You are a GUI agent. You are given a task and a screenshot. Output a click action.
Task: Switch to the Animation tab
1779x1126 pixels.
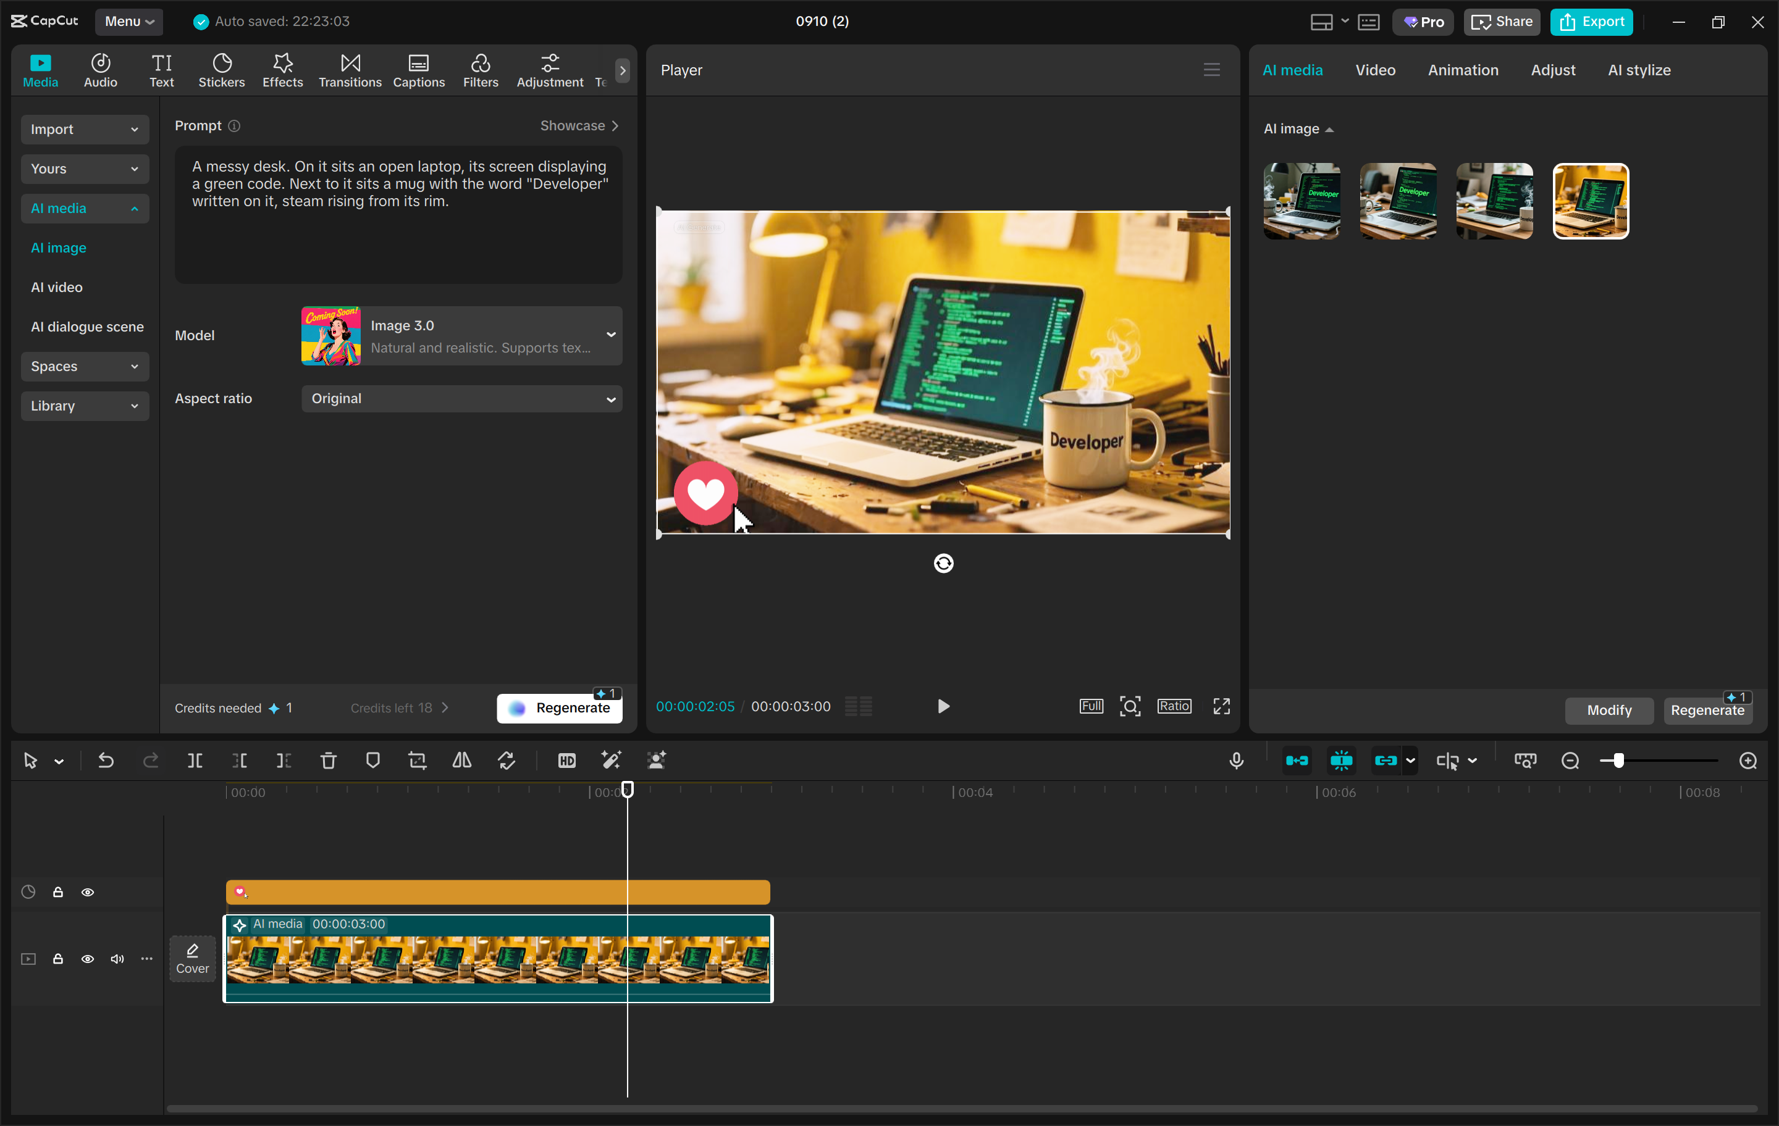point(1463,70)
